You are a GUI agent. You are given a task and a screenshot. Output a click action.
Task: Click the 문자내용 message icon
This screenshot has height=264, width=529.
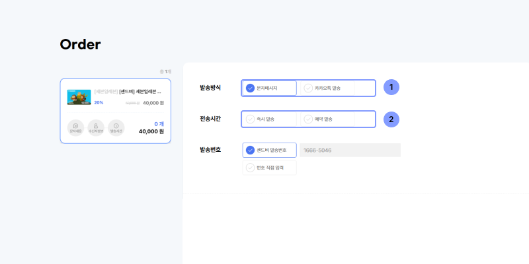75,127
